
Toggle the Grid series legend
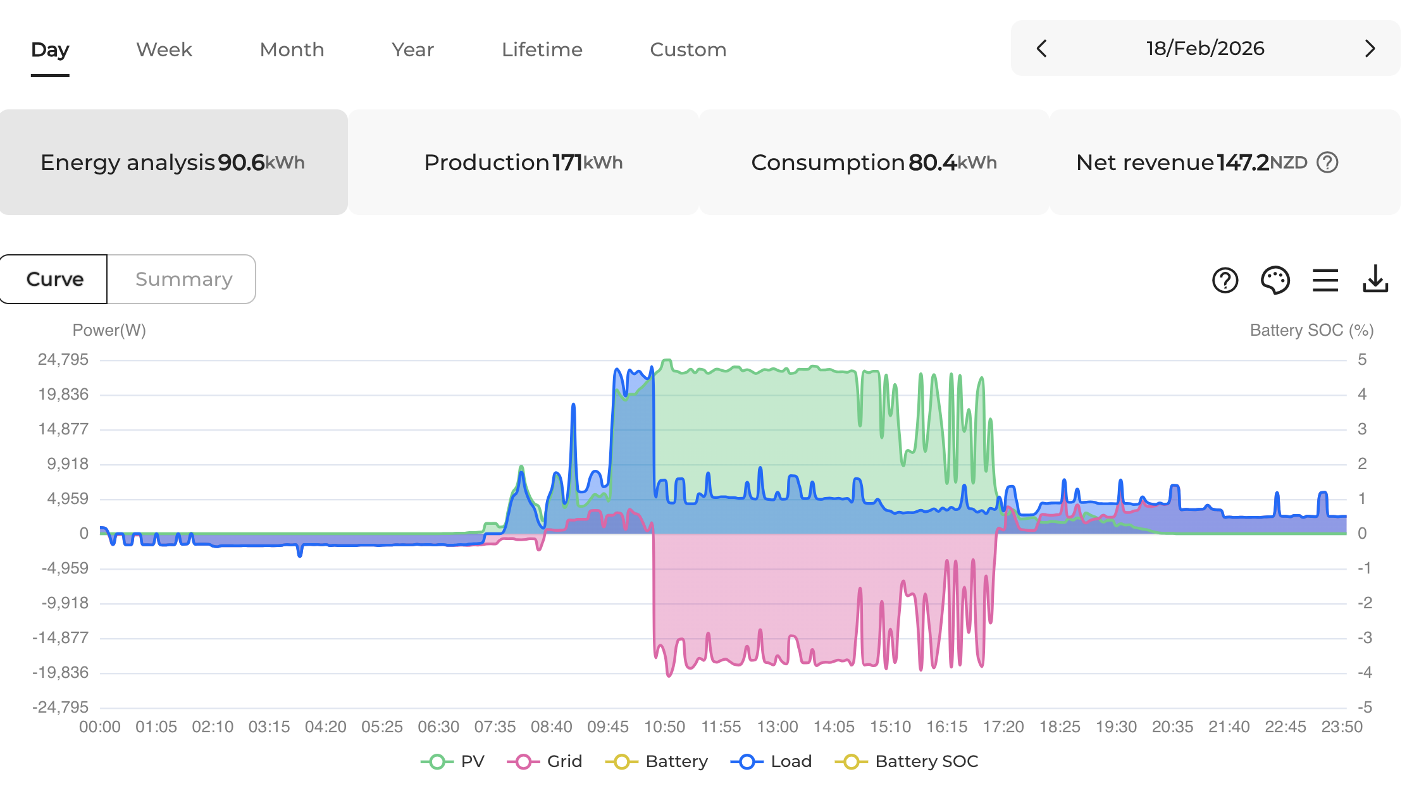coord(545,761)
